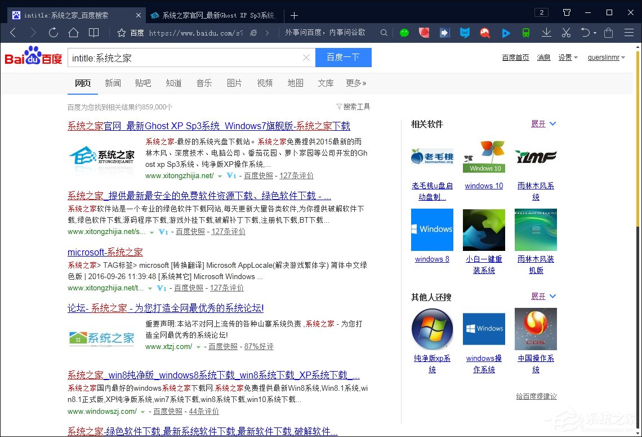Switch to the 图片 search tab
Screen dimensions: 642x437
coord(234,83)
